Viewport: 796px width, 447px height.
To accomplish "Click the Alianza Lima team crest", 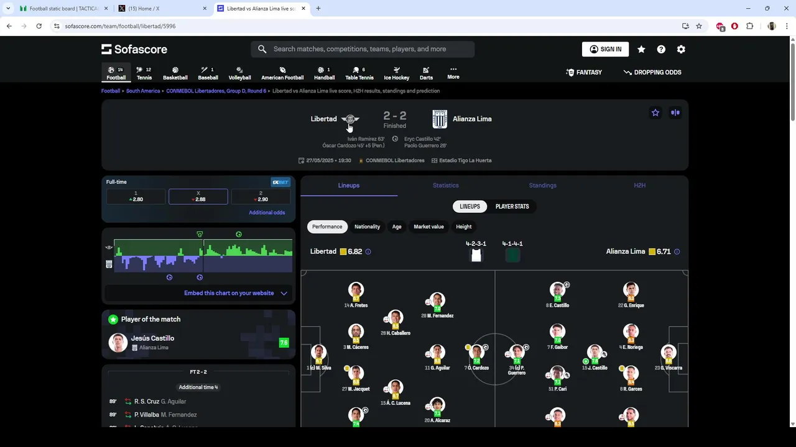I will click(x=440, y=119).
